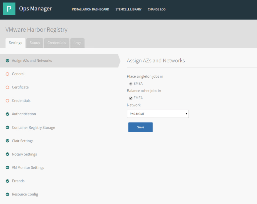Open the Logs tab
Image resolution: width=257 pixels, height=204 pixels.
77,43
